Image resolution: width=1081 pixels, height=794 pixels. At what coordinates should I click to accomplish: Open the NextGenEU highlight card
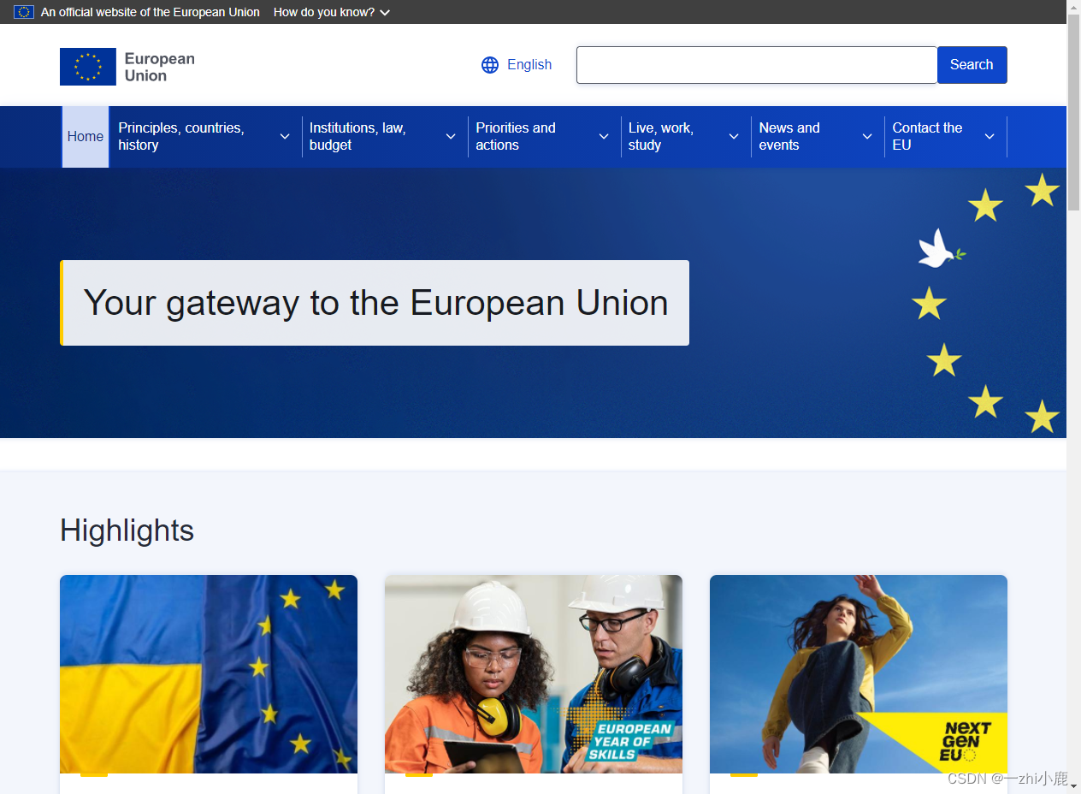[x=859, y=674]
